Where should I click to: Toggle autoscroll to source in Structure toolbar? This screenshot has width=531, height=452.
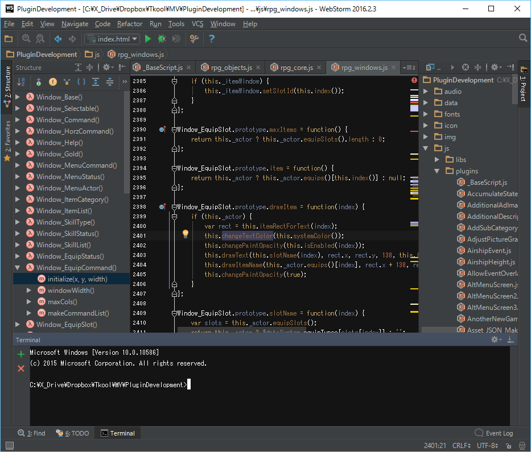tap(96, 82)
